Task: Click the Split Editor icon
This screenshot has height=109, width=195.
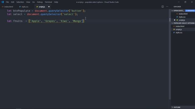Action: coord(162,7)
